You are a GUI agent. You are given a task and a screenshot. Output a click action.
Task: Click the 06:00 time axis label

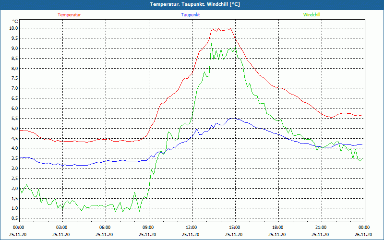point(106,228)
